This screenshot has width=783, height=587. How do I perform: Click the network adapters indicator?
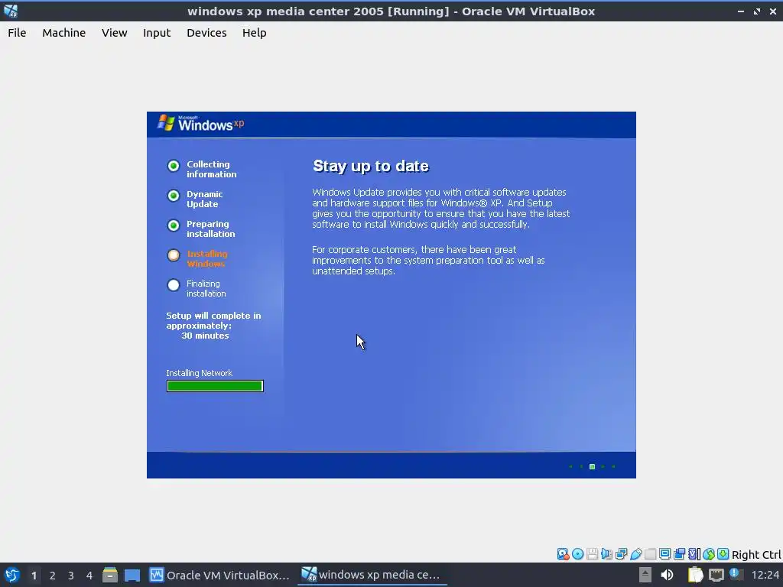point(621,554)
